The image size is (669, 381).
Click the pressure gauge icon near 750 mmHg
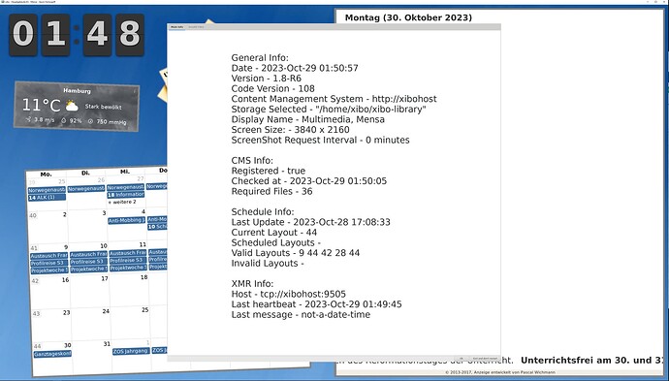click(x=90, y=121)
